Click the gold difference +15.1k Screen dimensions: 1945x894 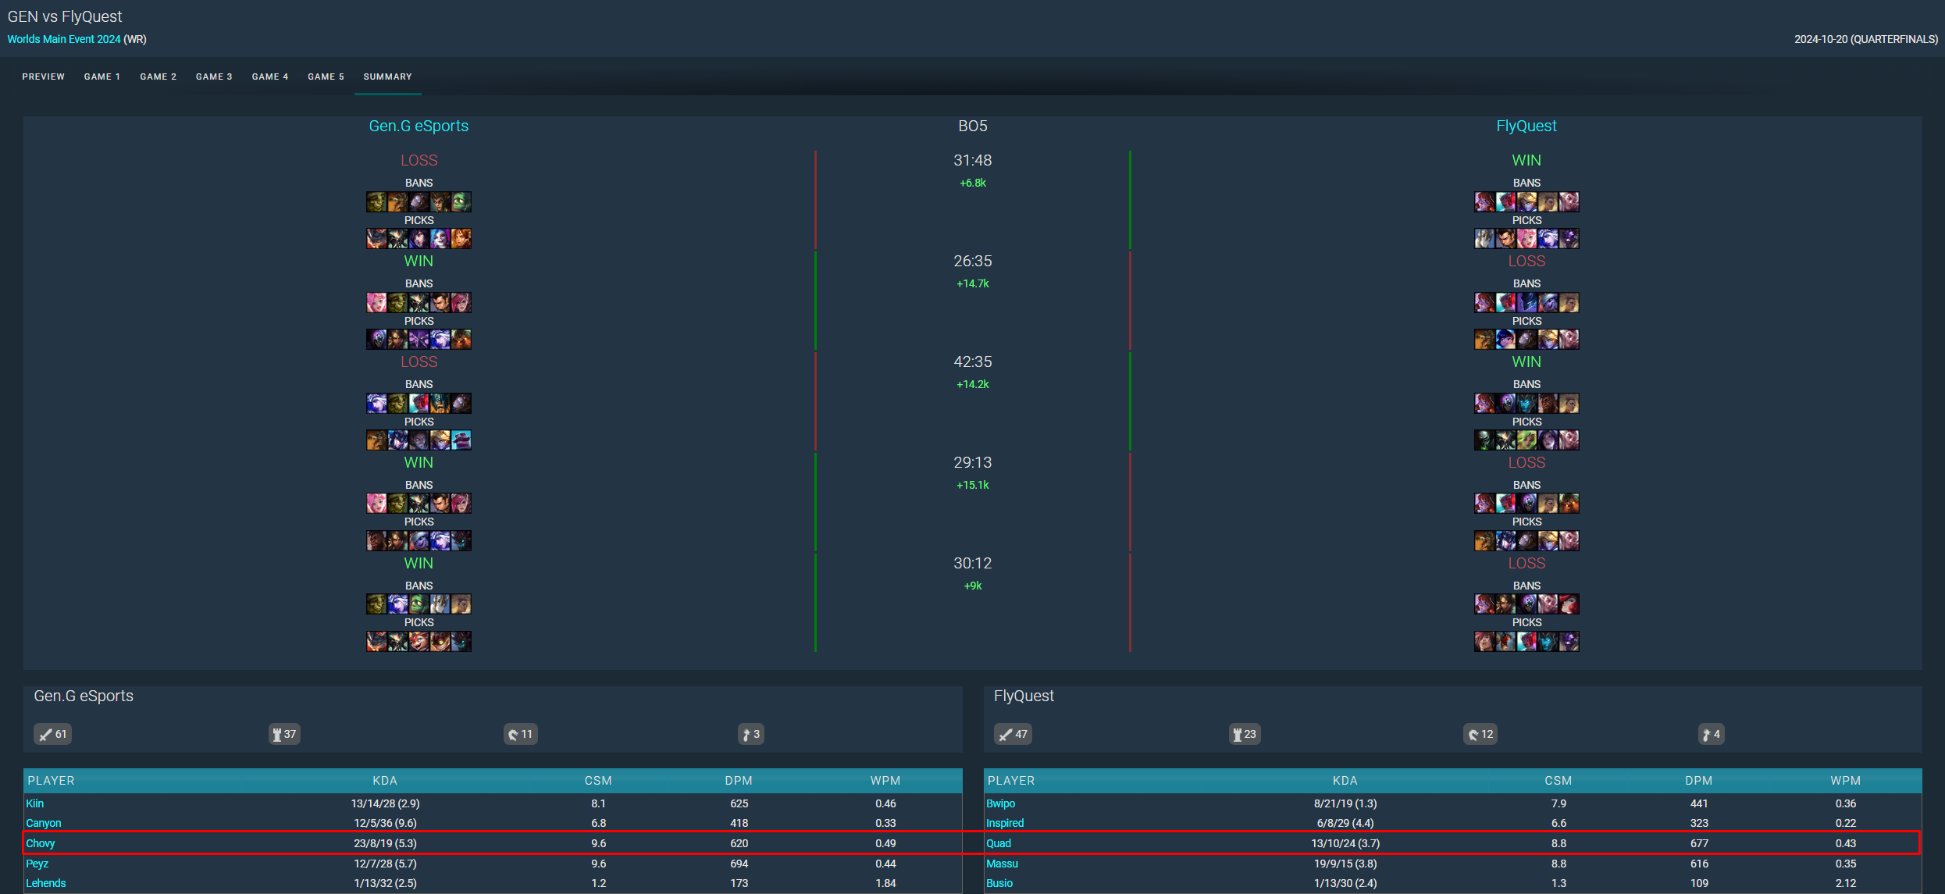tap(973, 485)
